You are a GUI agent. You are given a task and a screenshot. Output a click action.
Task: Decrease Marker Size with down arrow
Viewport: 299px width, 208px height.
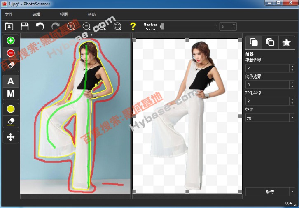point(234,28)
